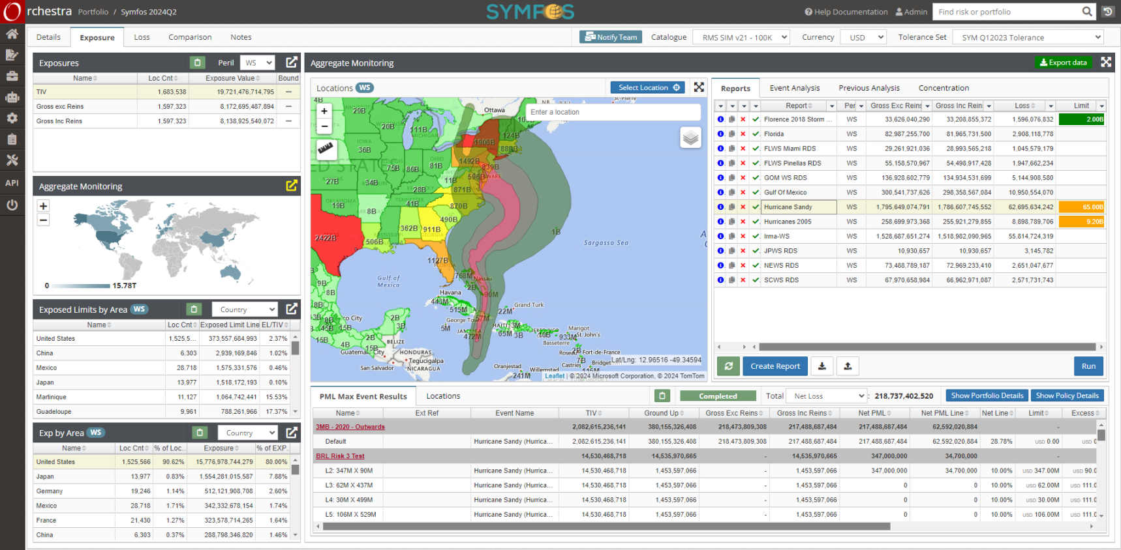1121x550 pixels.
Task: Open the Catalogue RMS SIM dropdown
Action: (x=741, y=37)
